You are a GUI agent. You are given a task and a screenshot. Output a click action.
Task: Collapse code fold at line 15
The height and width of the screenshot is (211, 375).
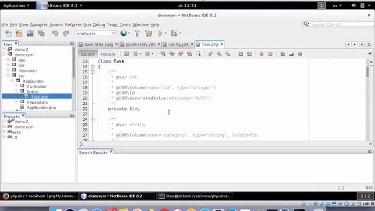[x=93, y=72]
